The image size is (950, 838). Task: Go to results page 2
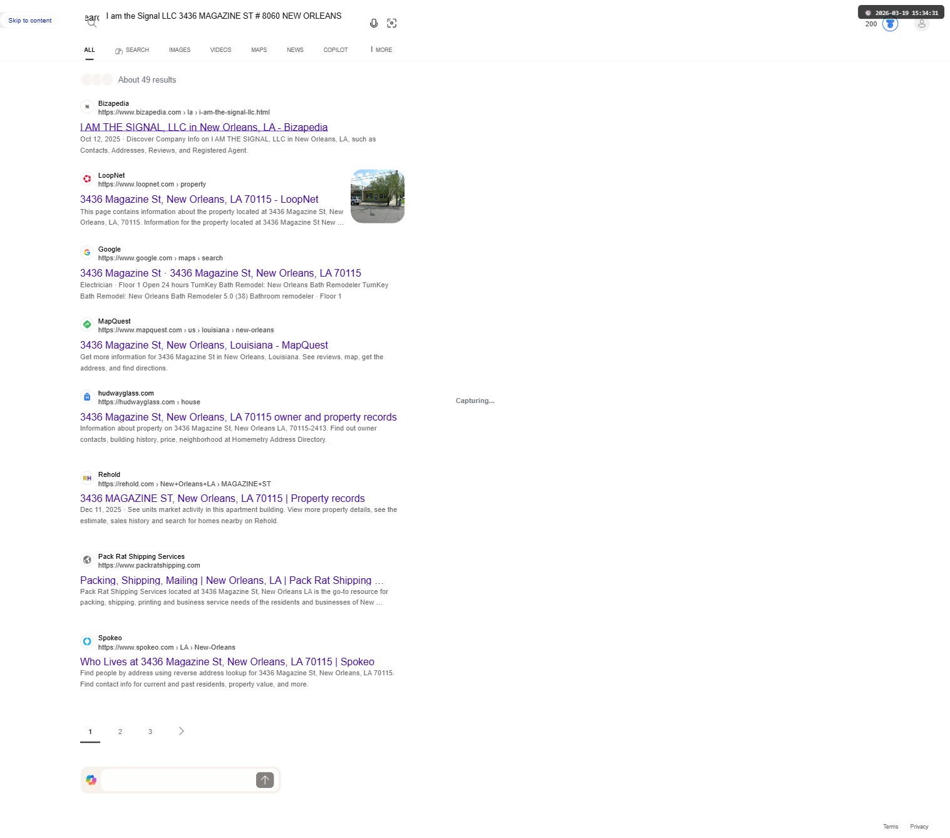coord(120,732)
